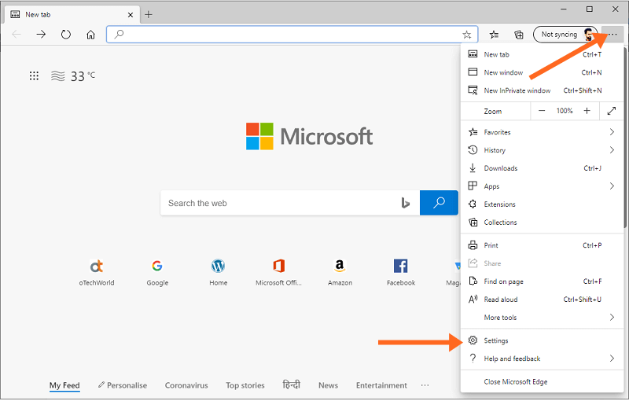The width and height of the screenshot is (629, 401).
Task: Expand the History submenu
Action: point(542,150)
